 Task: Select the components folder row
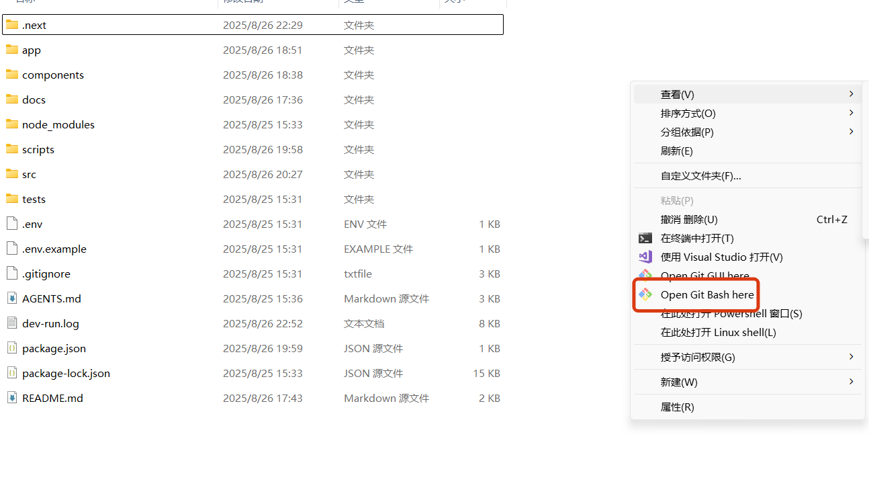coord(253,75)
